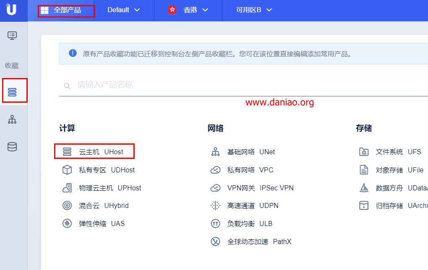The image size is (428, 270).
Task: Click the 文件系统 UFS folder icon
Action: 364,152
